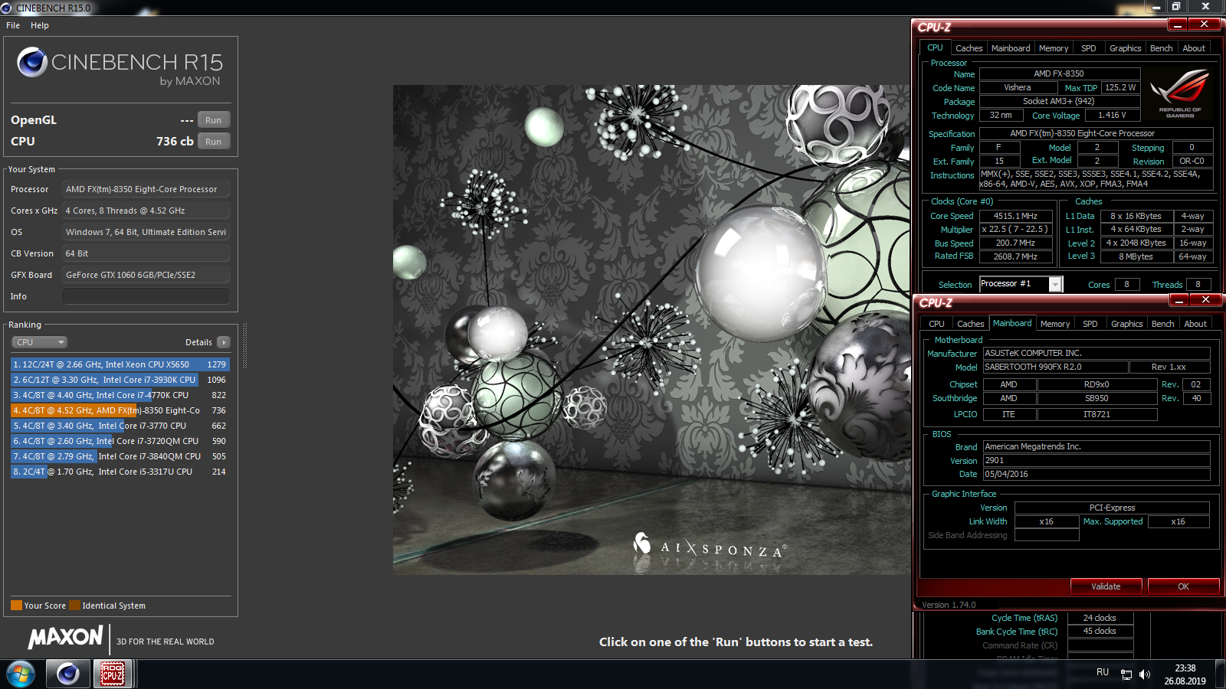
Task: Select the Core i5-3317U ranking row
Action: [120, 472]
